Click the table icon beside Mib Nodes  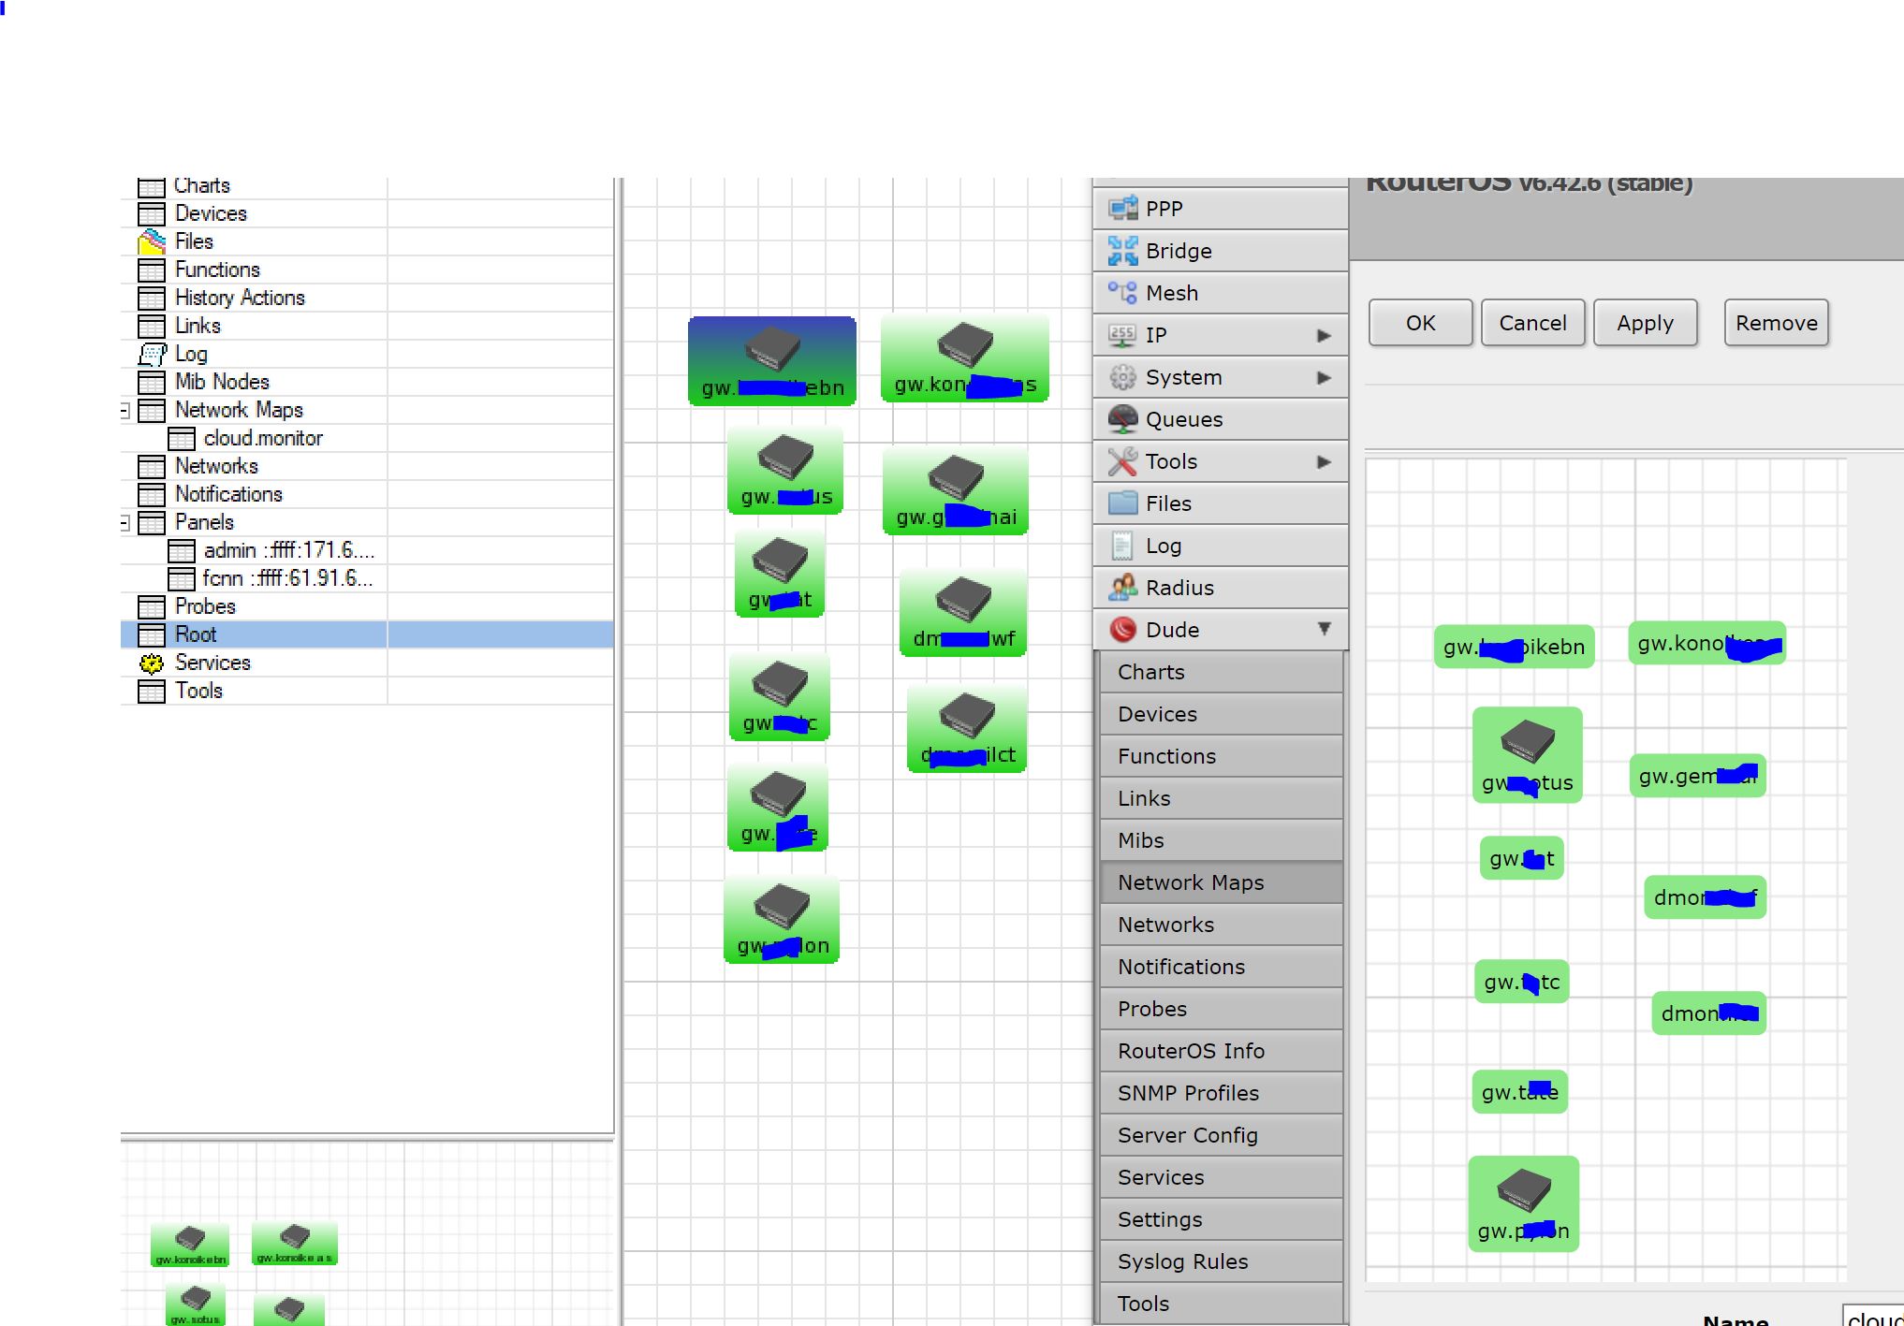(x=152, y=382)
